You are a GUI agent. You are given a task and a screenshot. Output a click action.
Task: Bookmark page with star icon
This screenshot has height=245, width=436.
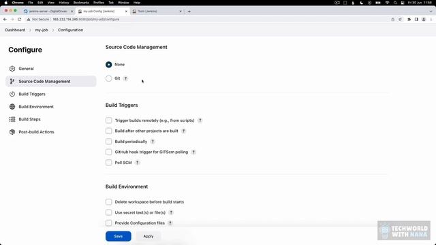coord(400,20)
